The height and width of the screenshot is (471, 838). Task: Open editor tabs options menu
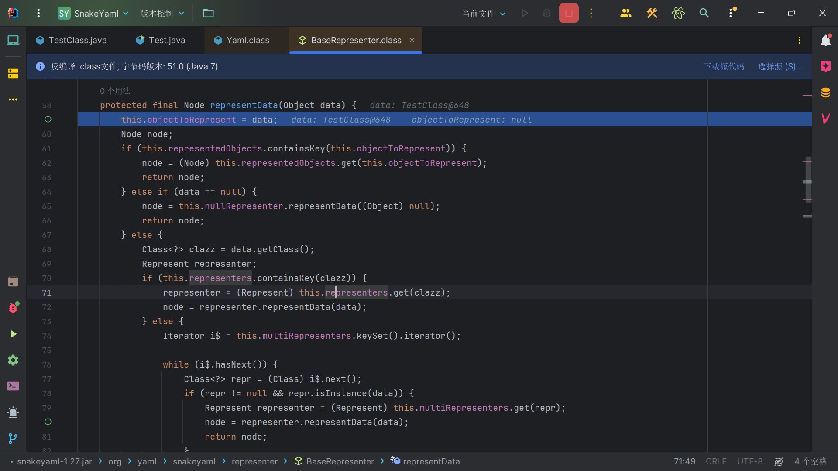(799, 40)
